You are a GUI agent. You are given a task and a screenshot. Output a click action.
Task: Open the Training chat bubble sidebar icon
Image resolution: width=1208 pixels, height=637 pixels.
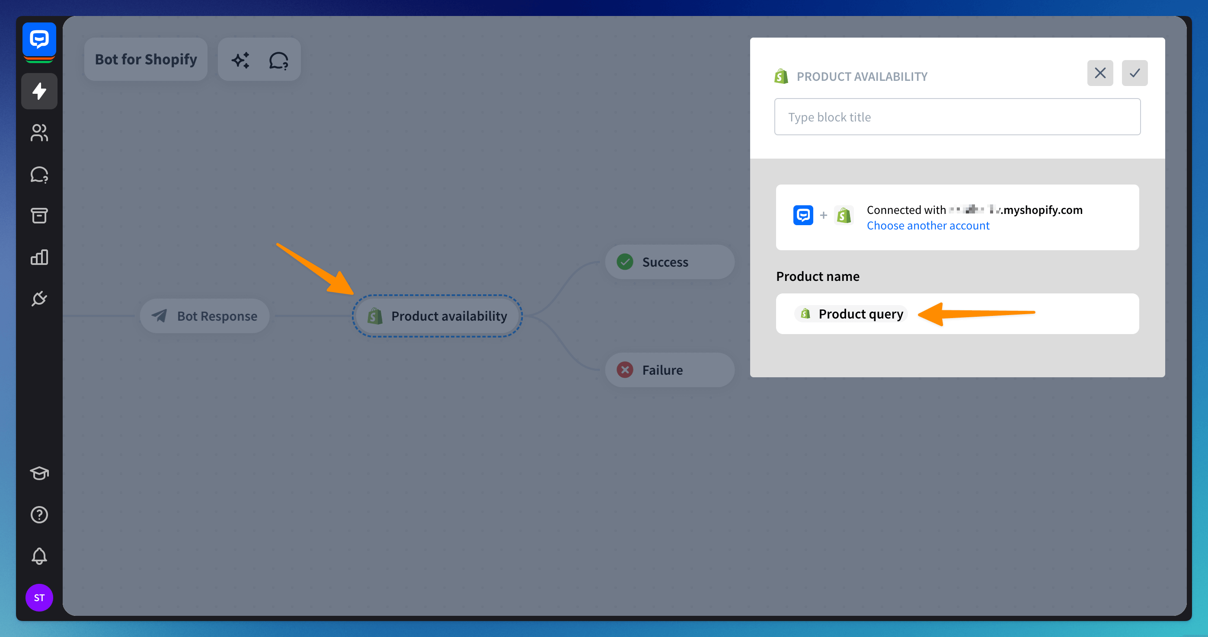coord(39,174)
